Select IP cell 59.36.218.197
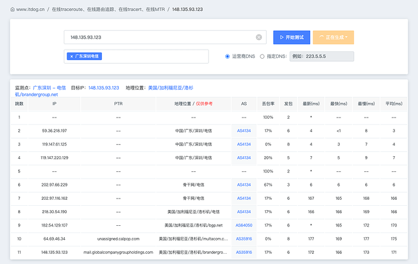 tap(55, 131)
